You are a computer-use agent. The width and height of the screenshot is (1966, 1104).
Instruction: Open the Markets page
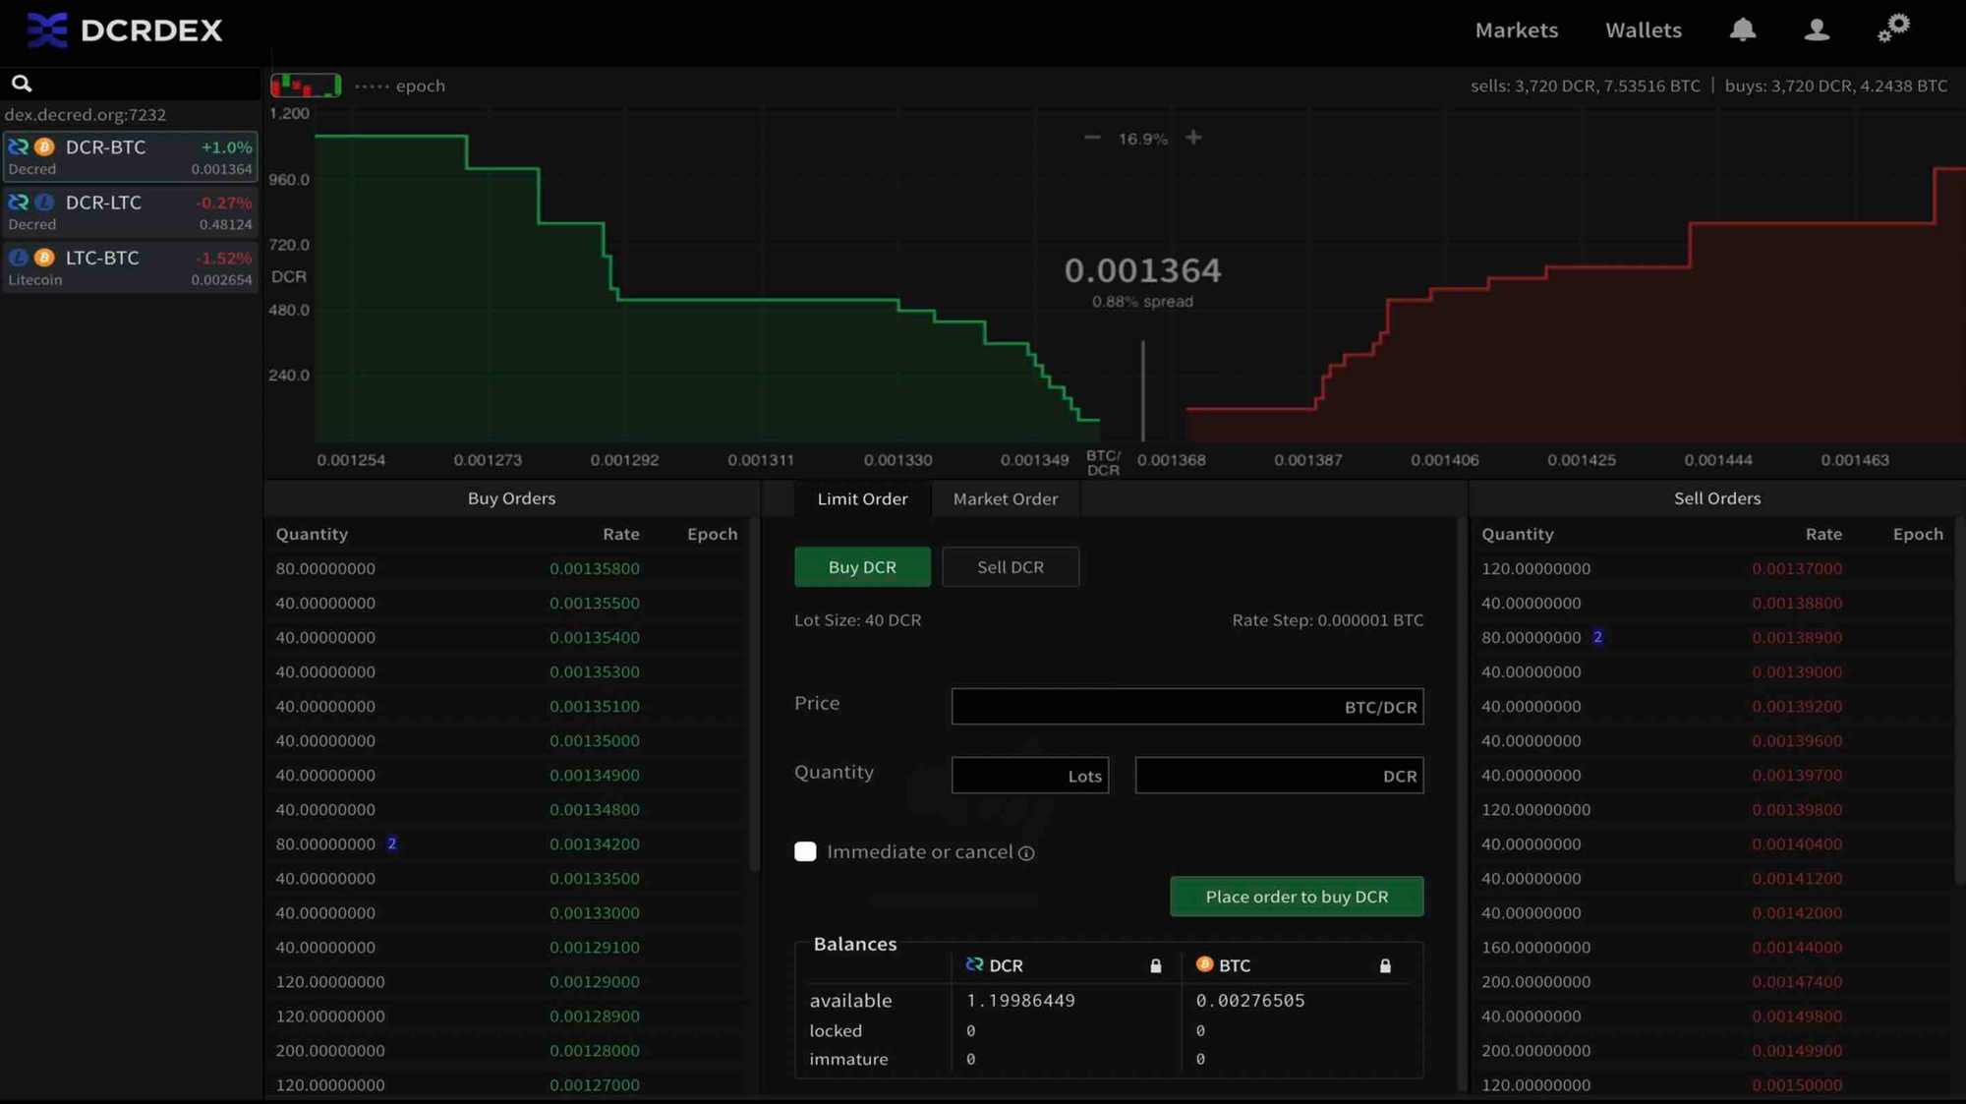1517,30
